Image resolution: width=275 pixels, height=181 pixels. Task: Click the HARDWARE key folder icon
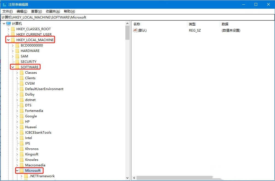17,51
